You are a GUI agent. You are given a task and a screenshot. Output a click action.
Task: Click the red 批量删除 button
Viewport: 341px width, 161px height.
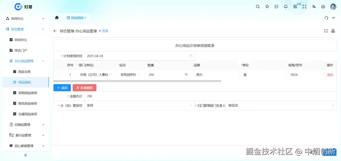(85, 88)
